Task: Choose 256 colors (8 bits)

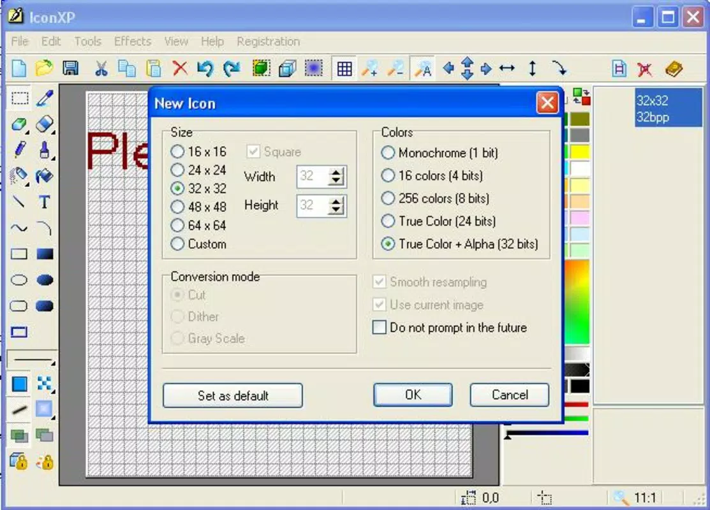Action: [435, 198]
